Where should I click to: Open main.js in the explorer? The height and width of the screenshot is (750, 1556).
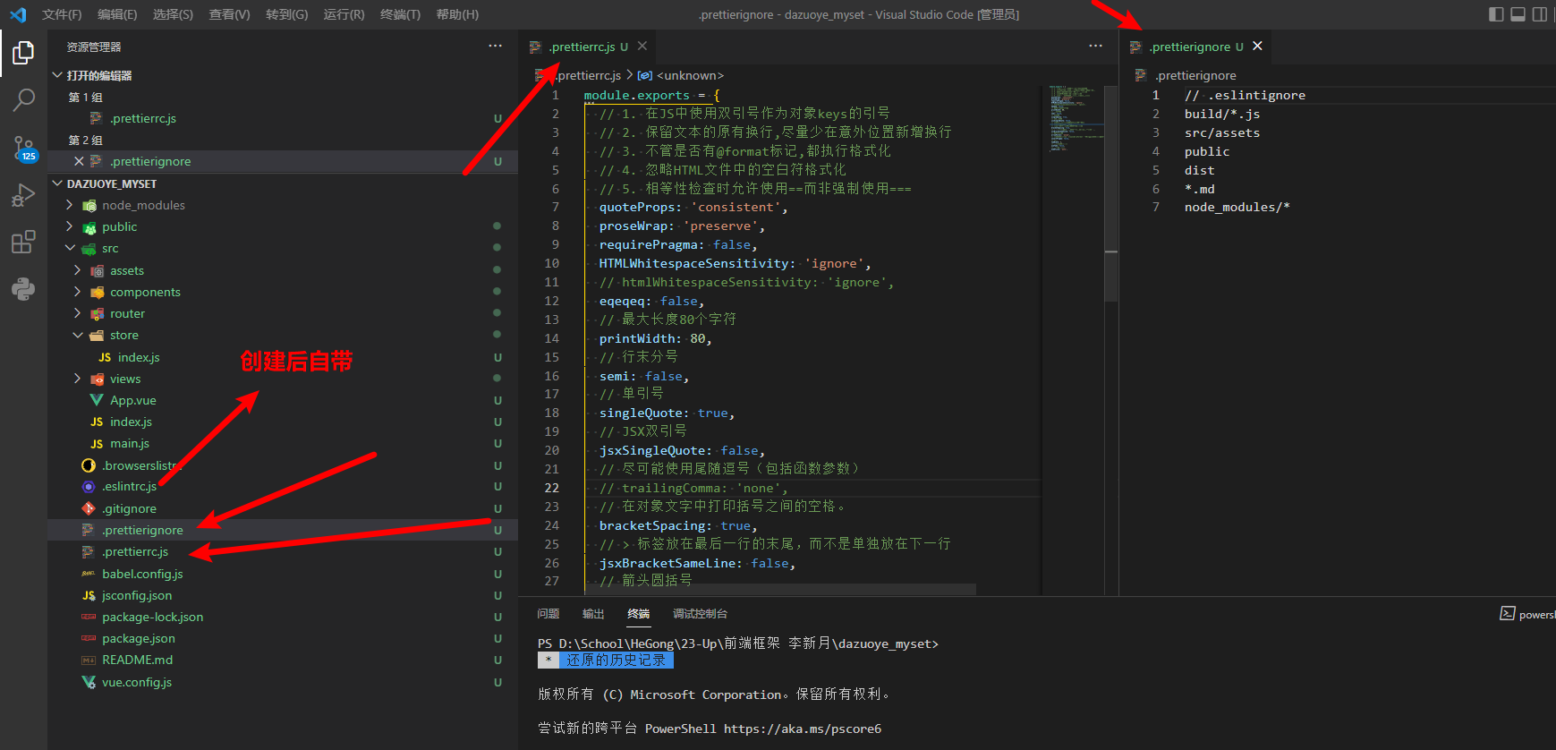[x=283, y=443]
